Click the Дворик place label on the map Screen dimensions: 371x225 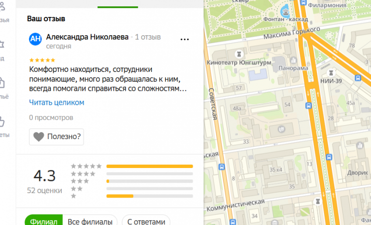pos(357,173)
